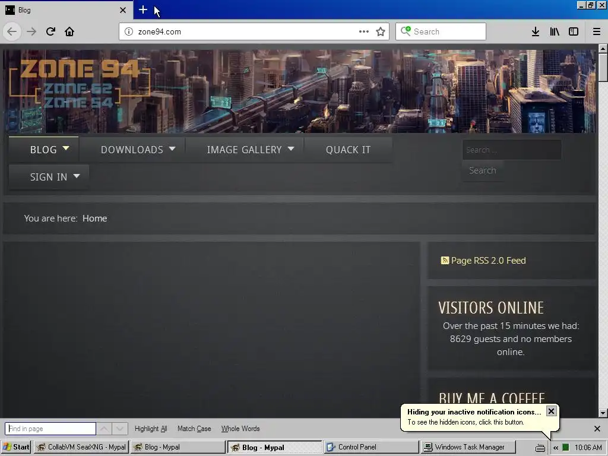Toggle the browser sidebar

click(574, 31)
